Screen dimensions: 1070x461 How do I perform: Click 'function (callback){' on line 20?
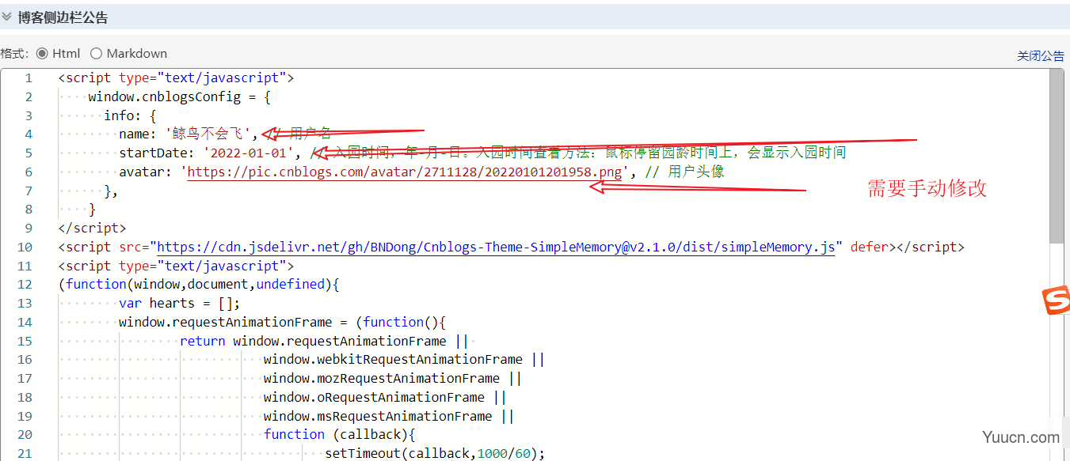[x=340, y=434]
